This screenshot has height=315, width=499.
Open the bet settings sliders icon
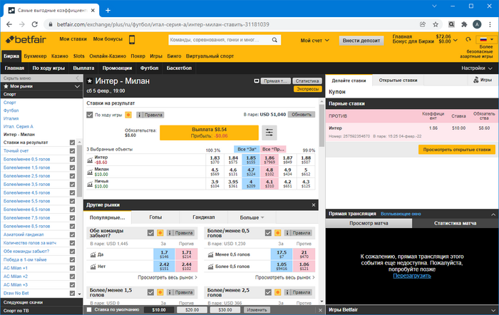(x=269, y=133)
